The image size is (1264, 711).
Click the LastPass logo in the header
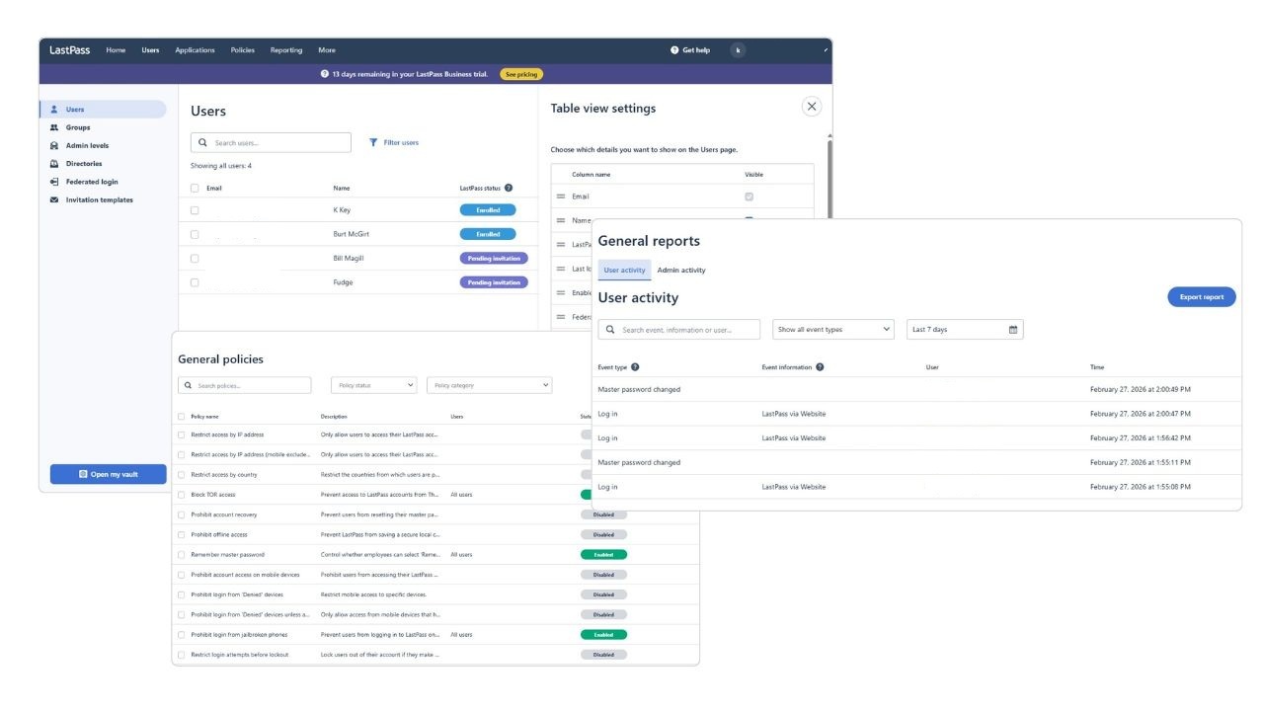pos(70,50)
